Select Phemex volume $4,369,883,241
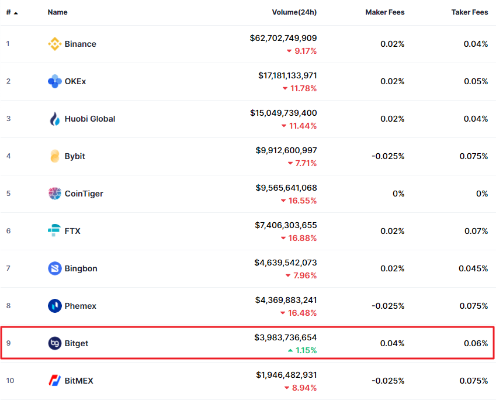The height and width of the screenshot is (400, 496). pyautogui.click(x=286, y=300)
